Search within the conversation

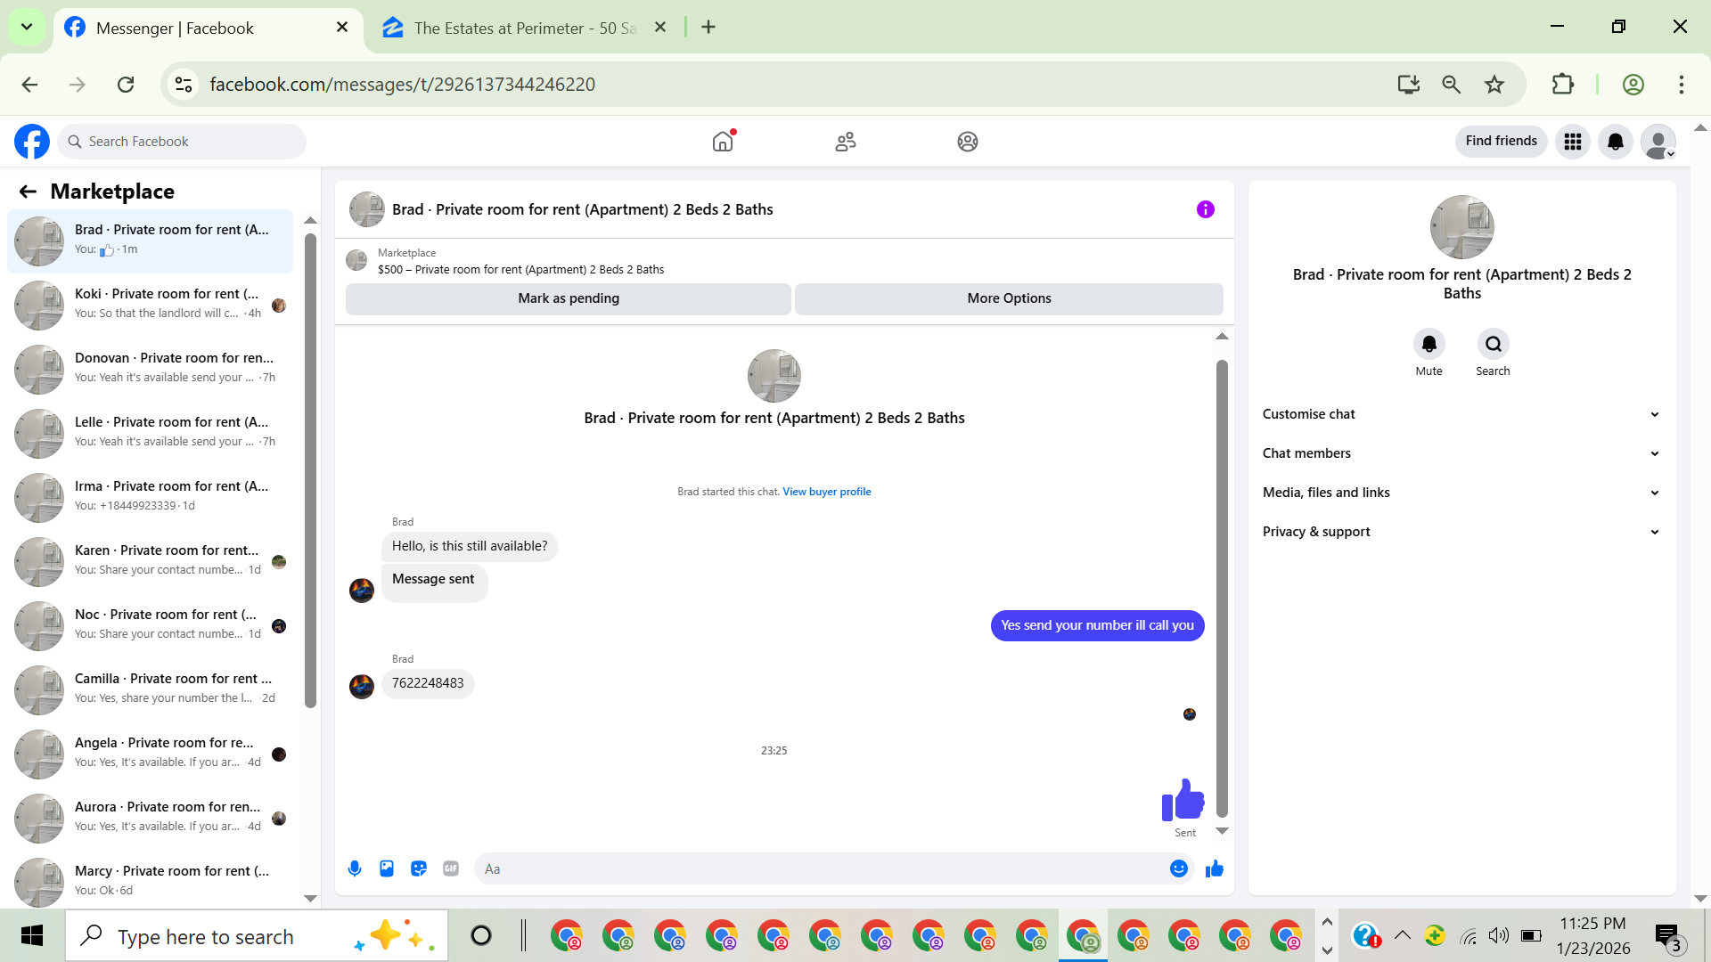pyautogui.click(x=1493, y=345)
